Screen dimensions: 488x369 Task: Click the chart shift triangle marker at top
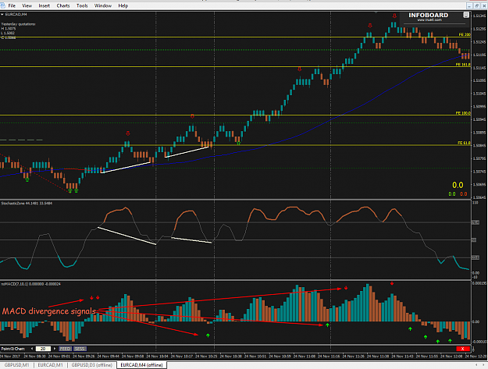376,12
